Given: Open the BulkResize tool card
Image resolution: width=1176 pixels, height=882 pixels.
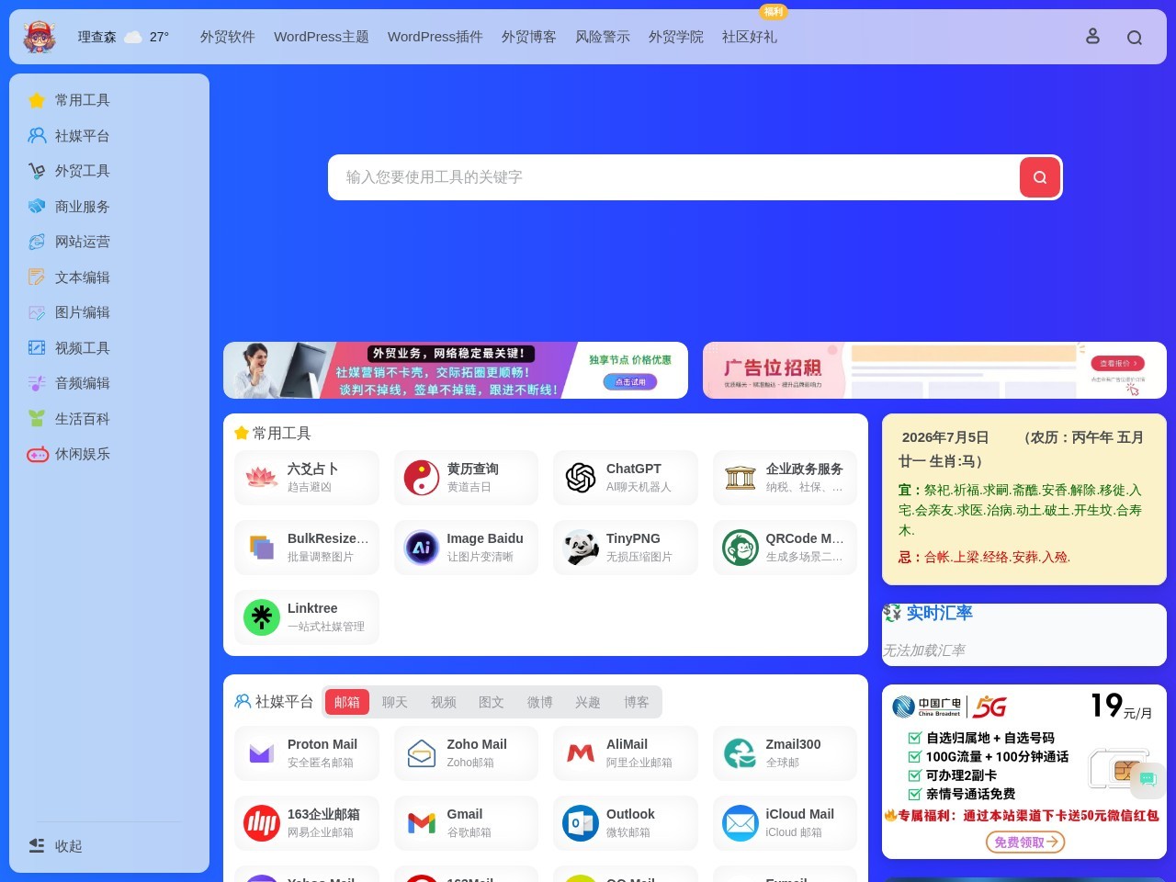Looking at the screenshot, I should pos(306,548).
